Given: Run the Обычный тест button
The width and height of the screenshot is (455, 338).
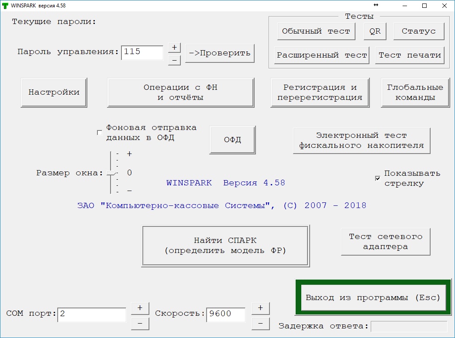Looking at the screenshot, I should [x=316, y=31].
